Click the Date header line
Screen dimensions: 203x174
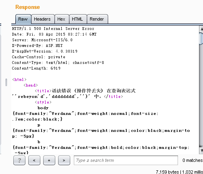click(54, 34)
